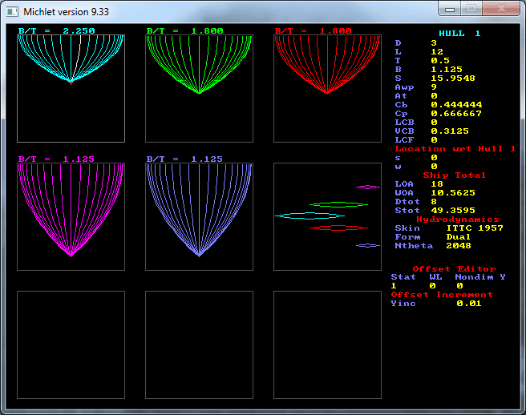Click the Awp value 9

coord(434,87)
